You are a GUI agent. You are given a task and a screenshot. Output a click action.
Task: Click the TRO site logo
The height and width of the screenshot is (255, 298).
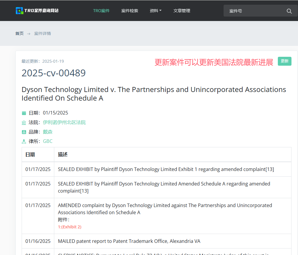37,11
